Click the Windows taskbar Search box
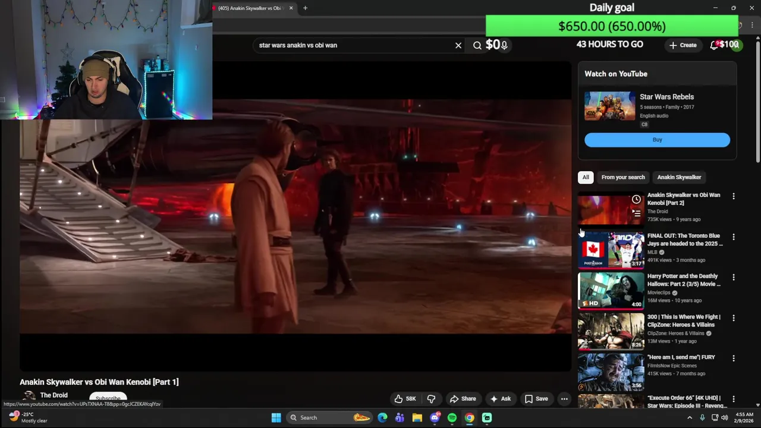 click(329, 417)
